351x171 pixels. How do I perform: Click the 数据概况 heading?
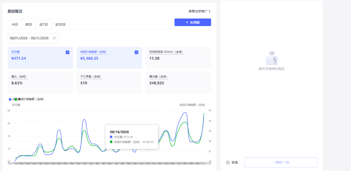[15, 11]
